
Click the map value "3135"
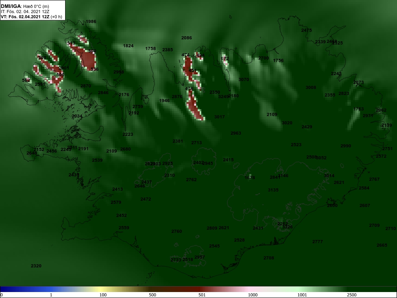tap(273, 190)
